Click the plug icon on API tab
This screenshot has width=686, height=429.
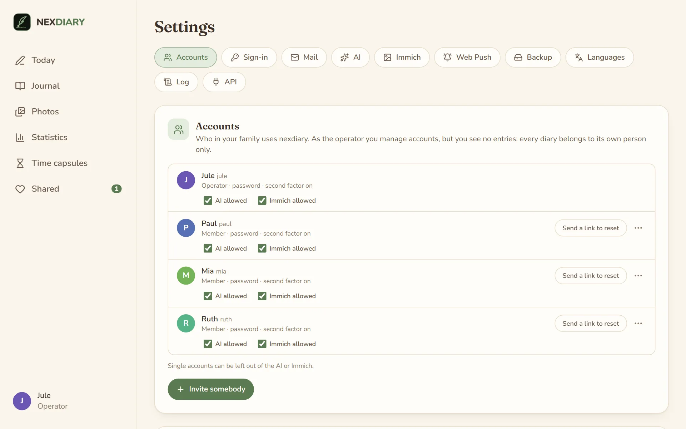click(x=216, y=82)
